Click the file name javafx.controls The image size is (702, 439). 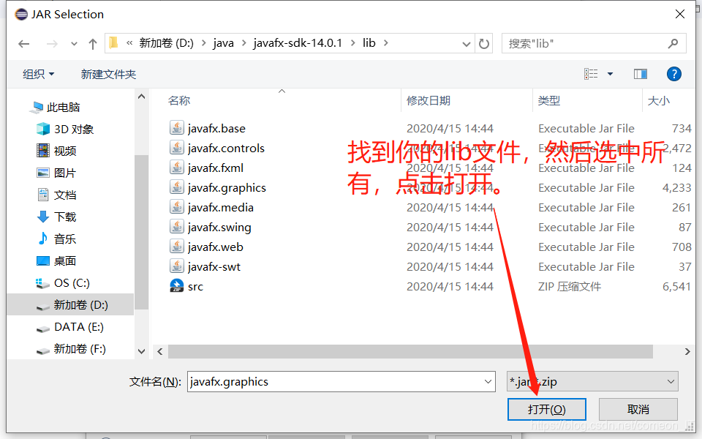pos(226,149)
